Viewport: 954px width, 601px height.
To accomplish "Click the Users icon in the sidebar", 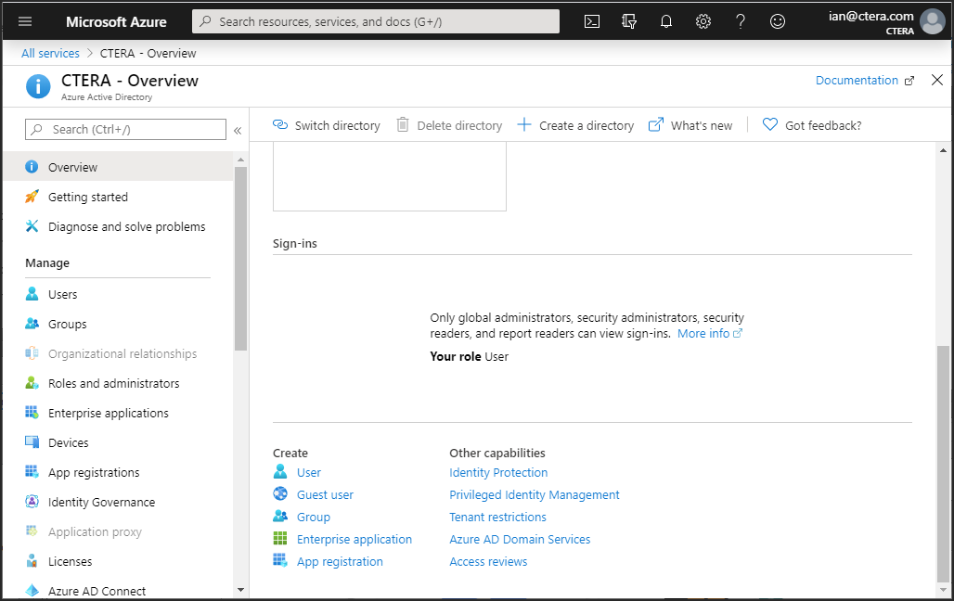I will [32, 294].
